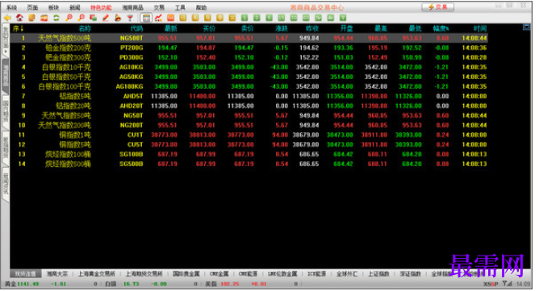Go to the home page icon

[x=19, y=18]
